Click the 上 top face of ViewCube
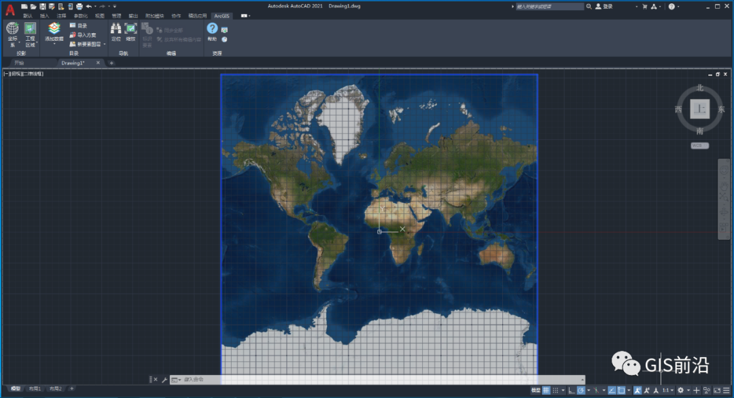 [x=699, y=109]
